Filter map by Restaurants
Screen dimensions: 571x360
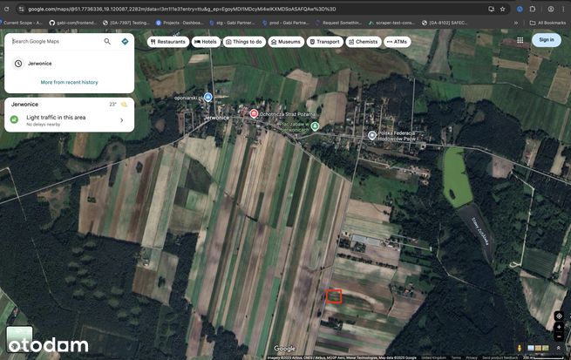[168, 42]
